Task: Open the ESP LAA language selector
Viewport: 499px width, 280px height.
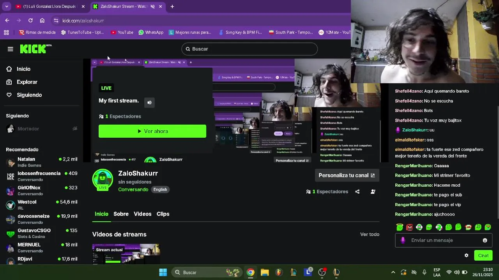Action: [437, 272]
